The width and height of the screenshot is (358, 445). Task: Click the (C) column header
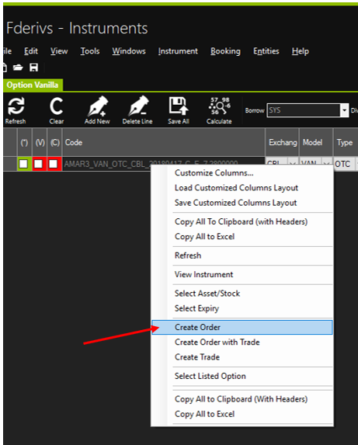coord(55,142)
